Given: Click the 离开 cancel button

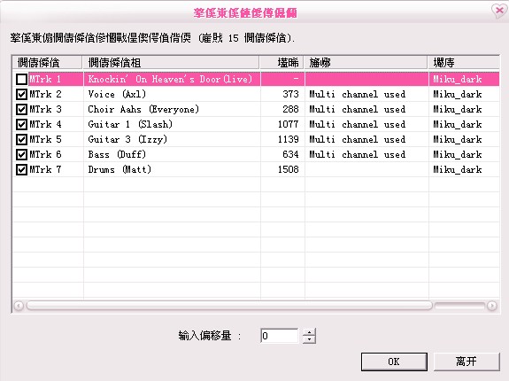Looking at the screenshot, I should 467,362.
